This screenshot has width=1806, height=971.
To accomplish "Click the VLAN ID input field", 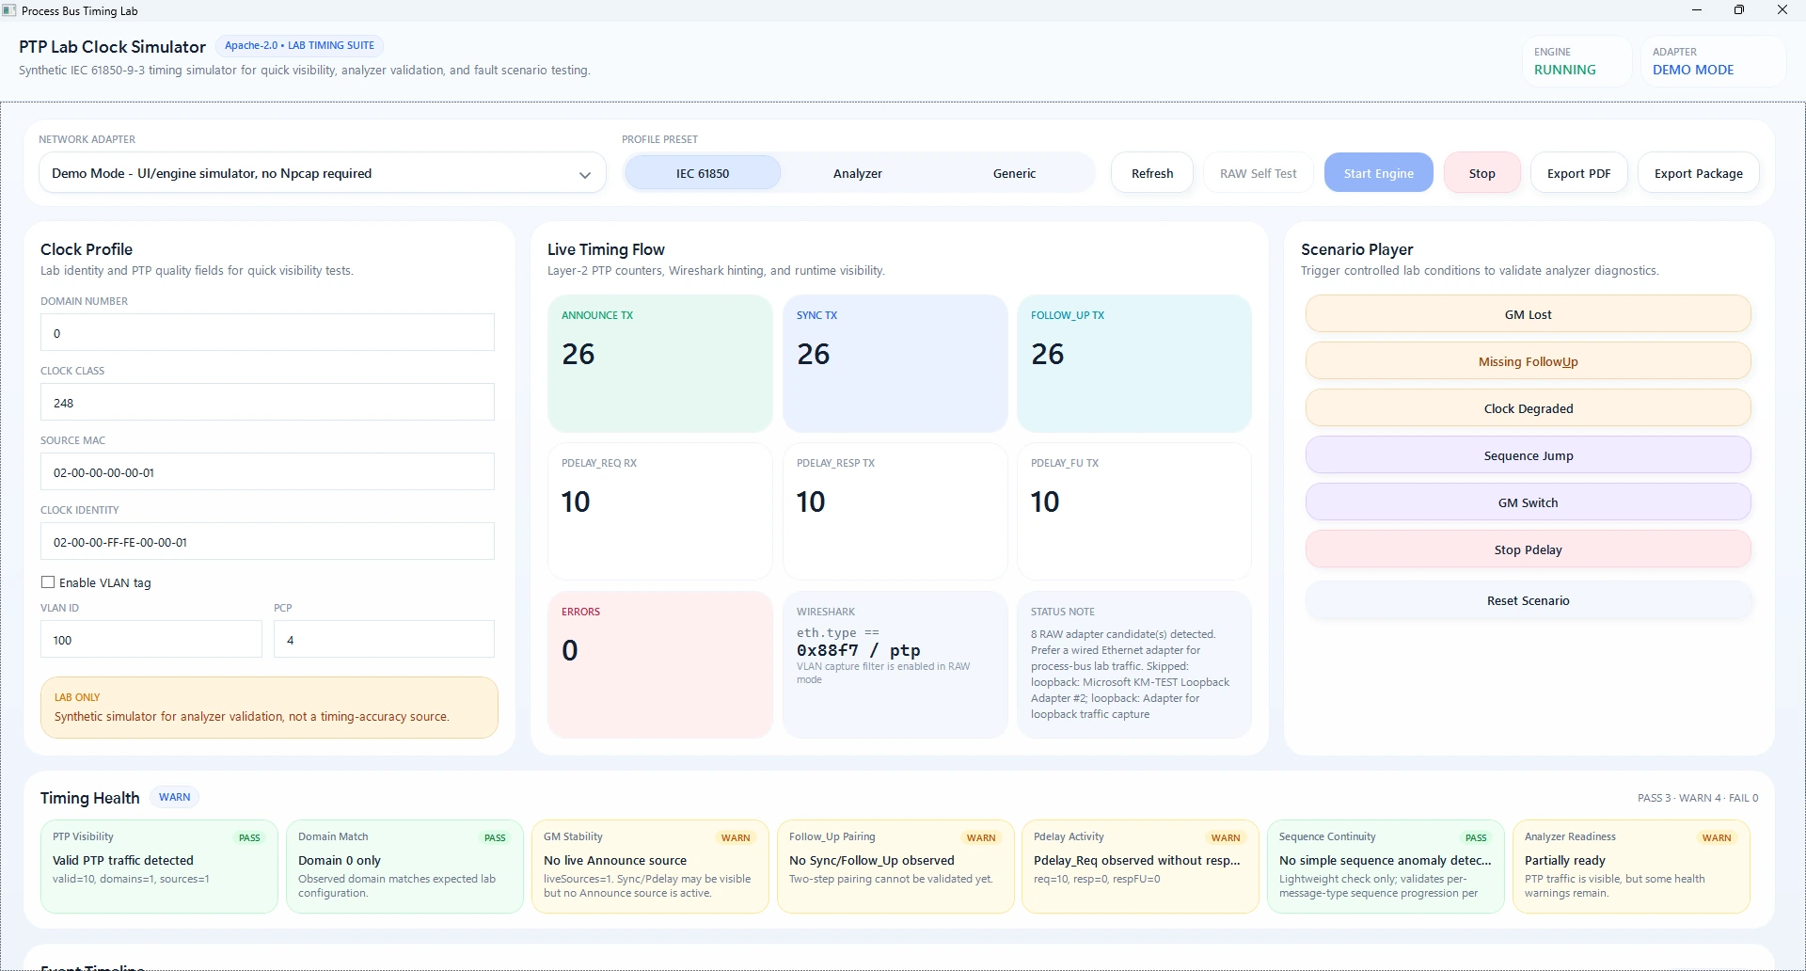I will pyautogui.click(x=150, y=640).
